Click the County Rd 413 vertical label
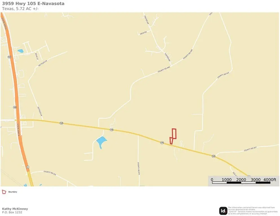 click(x=139, y=168)
